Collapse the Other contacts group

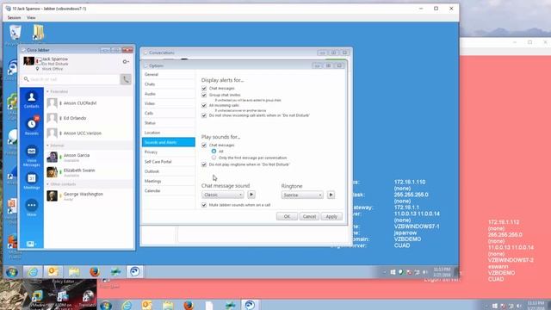48,184
